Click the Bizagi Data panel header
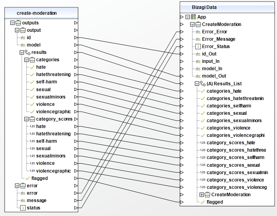 point(227,7)
